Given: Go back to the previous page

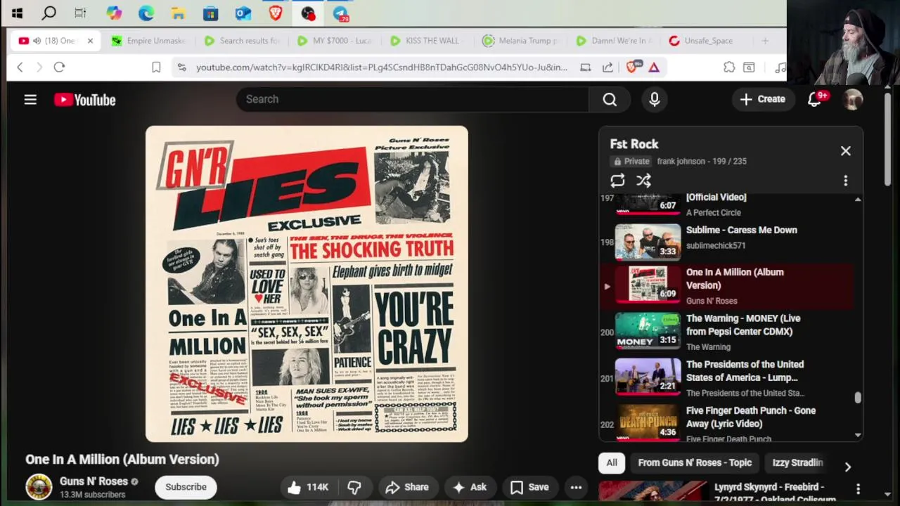Looking at the screenshot, I should (x=20, y=67).
